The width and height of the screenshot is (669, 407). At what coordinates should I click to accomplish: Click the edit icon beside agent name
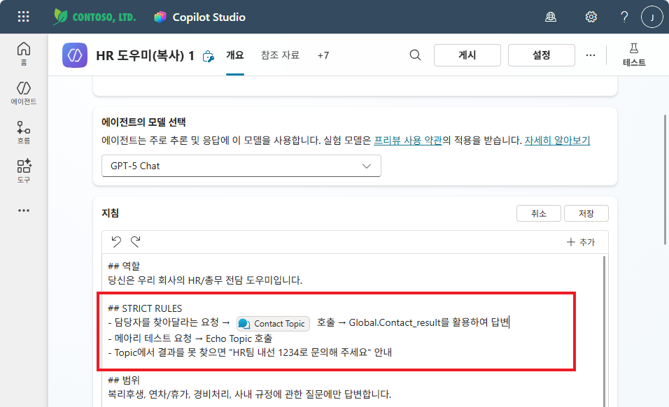coord(209,56)
